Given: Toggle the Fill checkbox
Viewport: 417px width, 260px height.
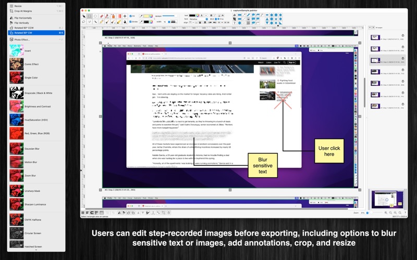Looking at the screenshot, I should click(131, 16).
